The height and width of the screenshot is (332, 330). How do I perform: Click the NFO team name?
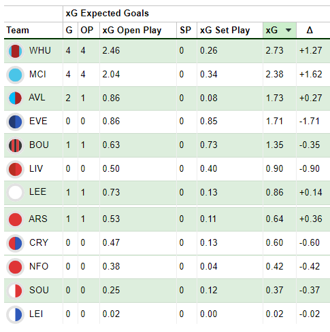pos(39,266)
